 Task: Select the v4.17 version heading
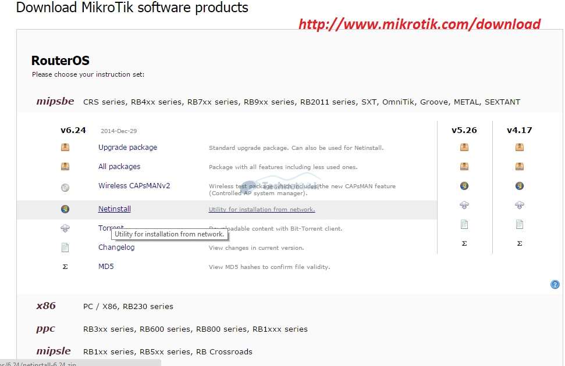519,130
